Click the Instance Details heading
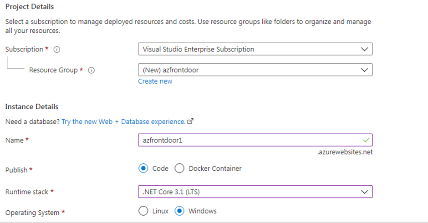The image size is (428, 223). (x=32, y=107)
